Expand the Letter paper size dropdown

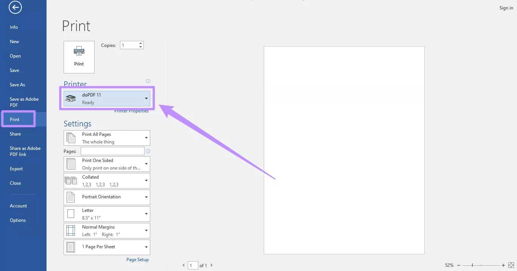pyautogui.click(x=146, y=214)
